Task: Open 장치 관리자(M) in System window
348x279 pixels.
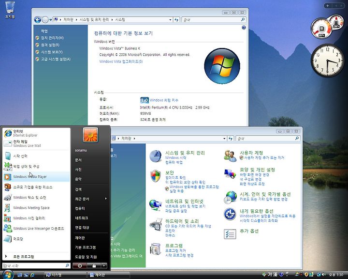Action: tap(52, 38)
